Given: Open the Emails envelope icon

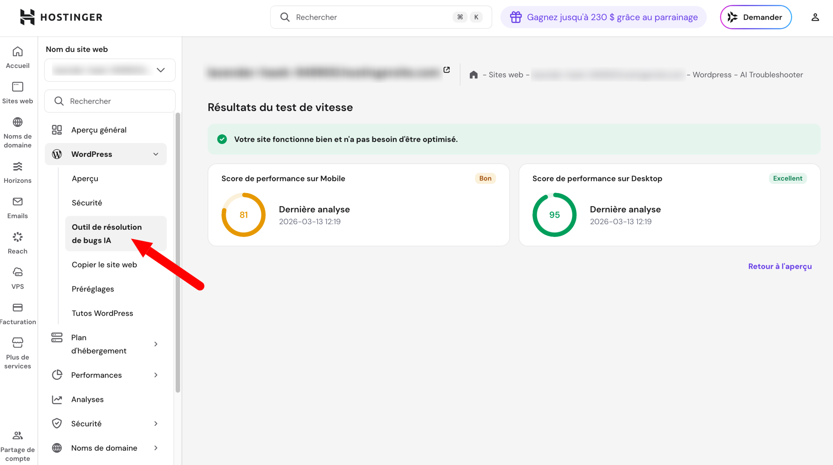Looking at the screenshot, I should tap(18, 202).
